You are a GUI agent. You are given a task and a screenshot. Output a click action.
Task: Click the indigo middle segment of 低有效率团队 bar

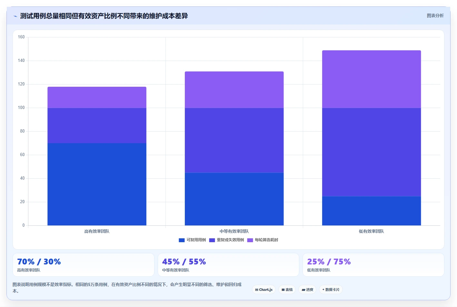372,152
